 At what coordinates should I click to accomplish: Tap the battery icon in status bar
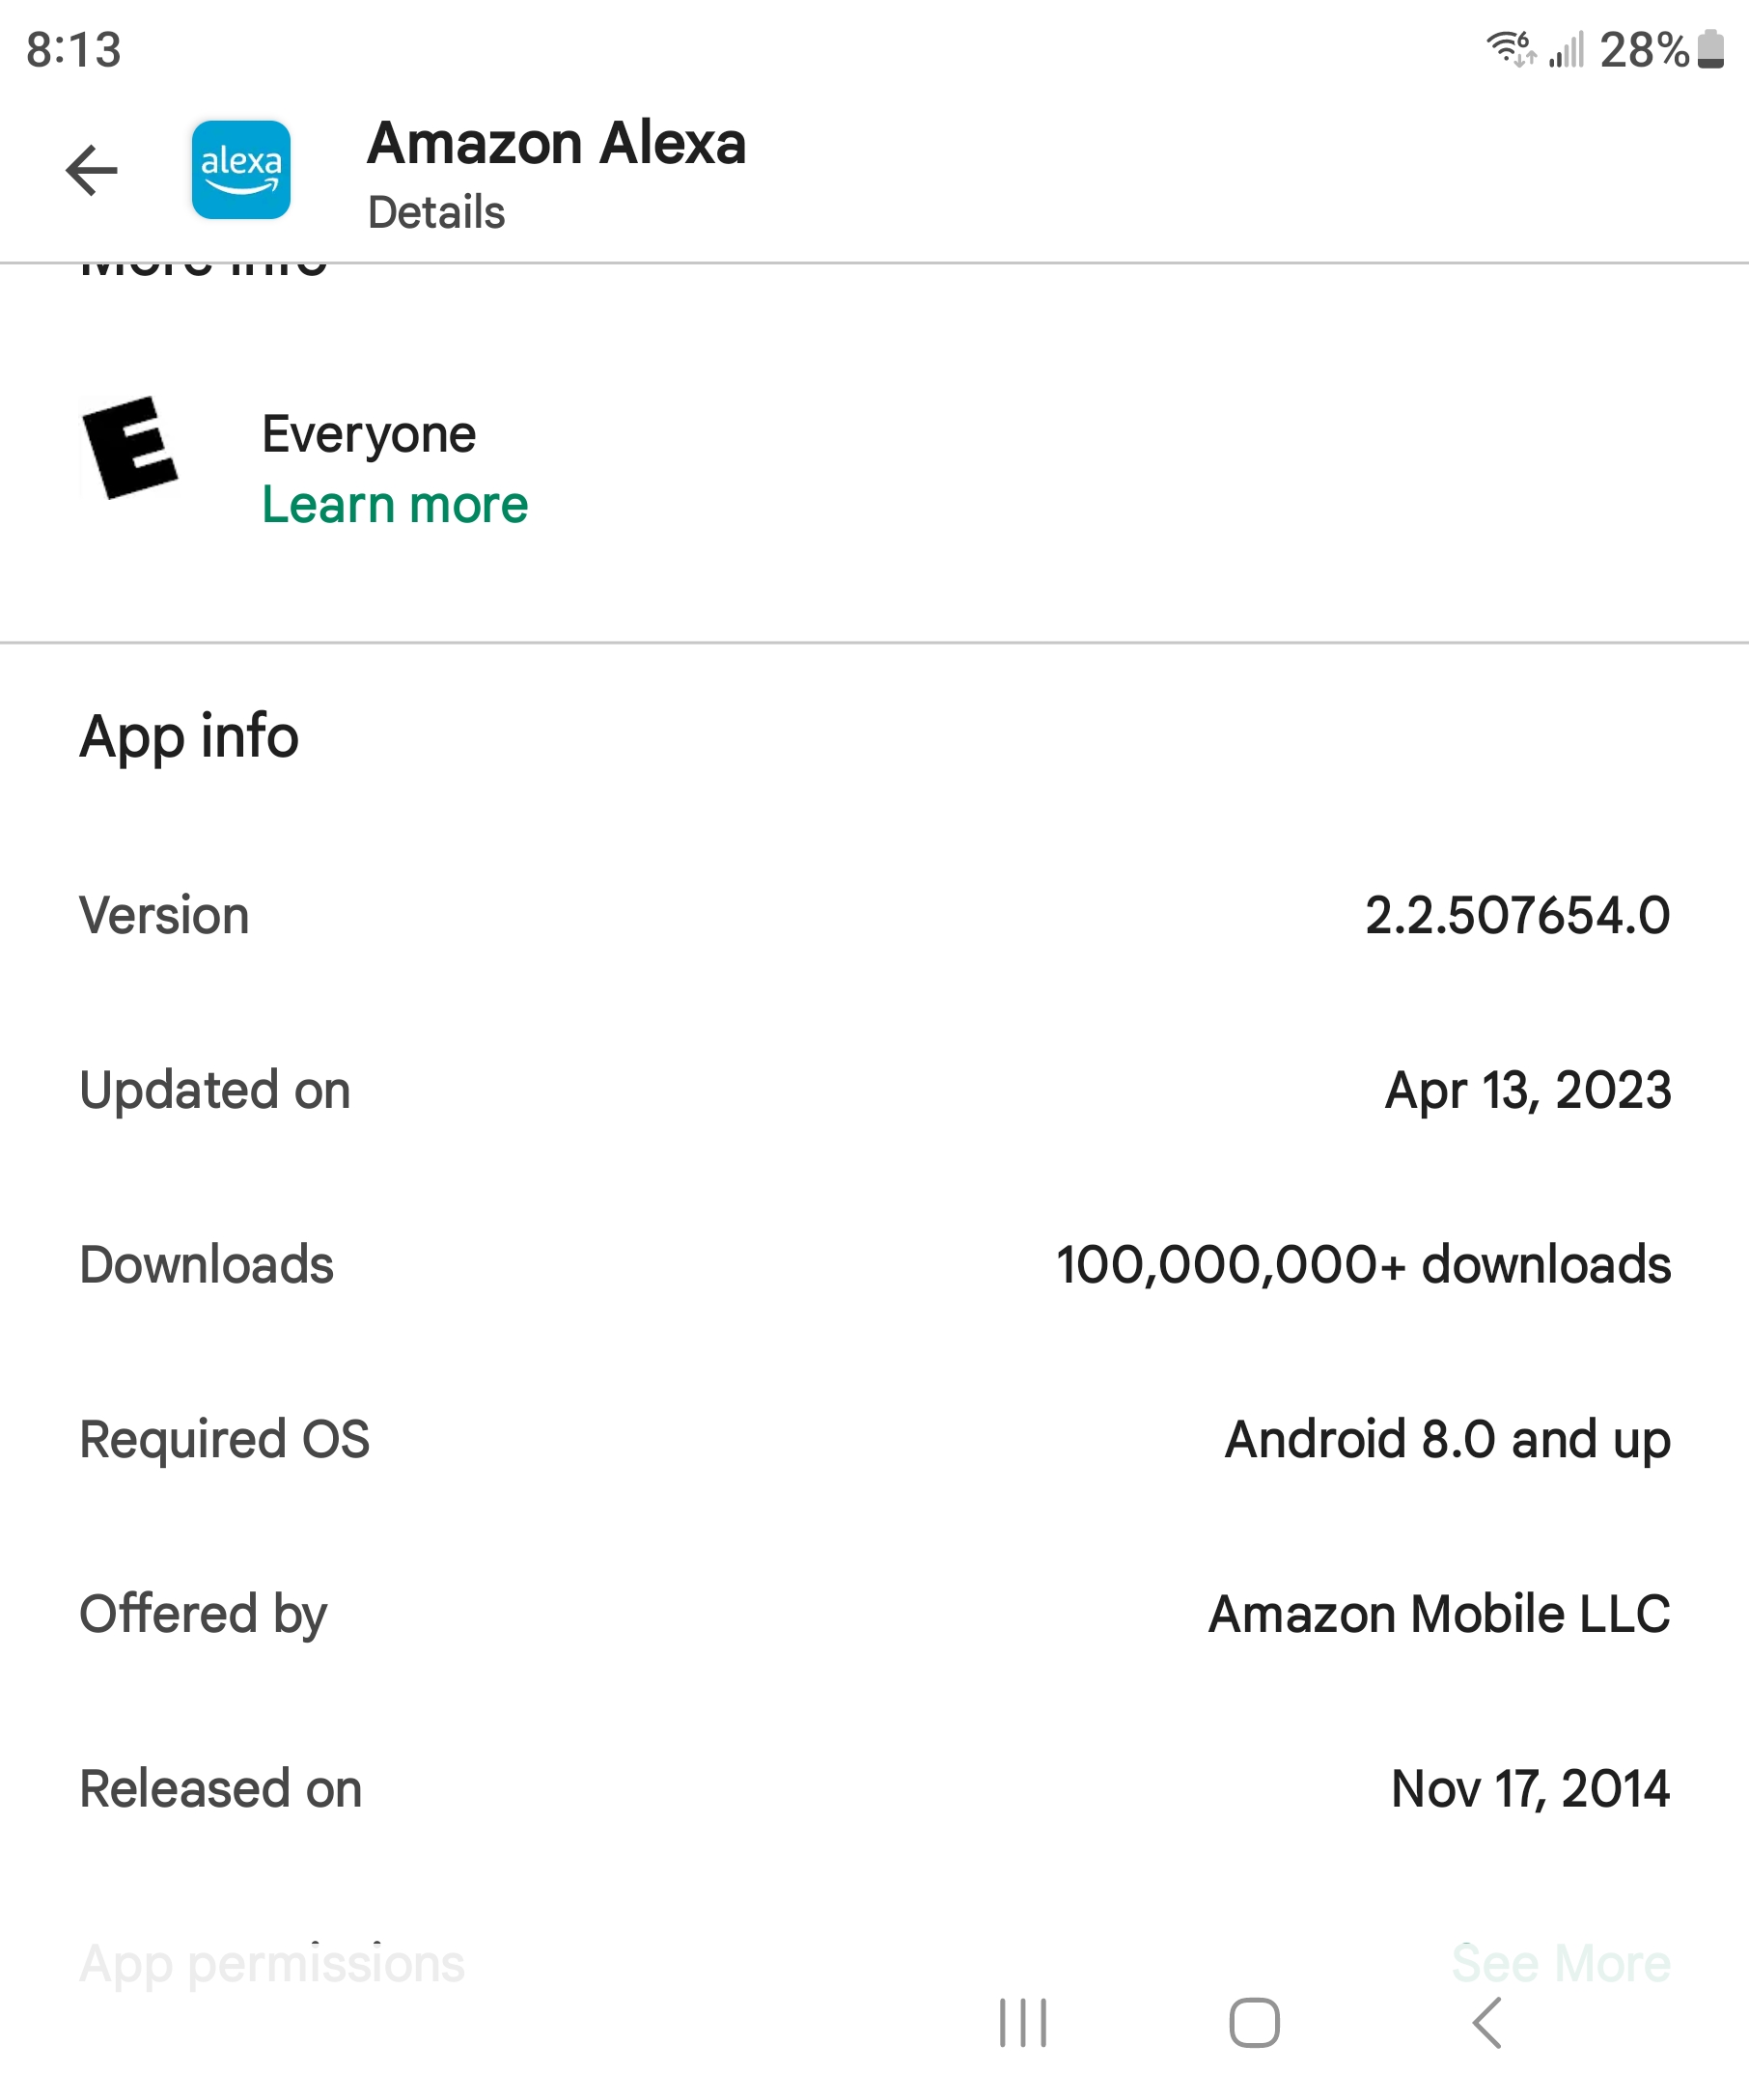click(1711, 49)
